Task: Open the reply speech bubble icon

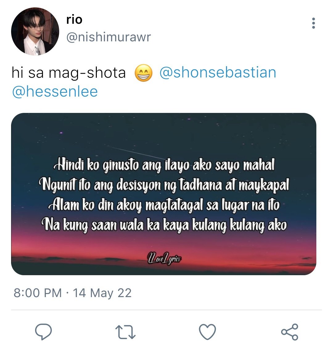Action: (x=43, y=331)
